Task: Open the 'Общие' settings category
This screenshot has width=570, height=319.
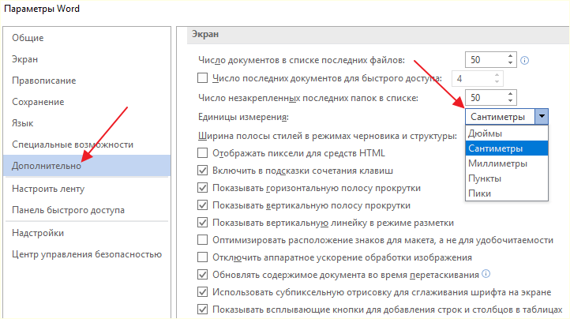Action: coord(87,38)
